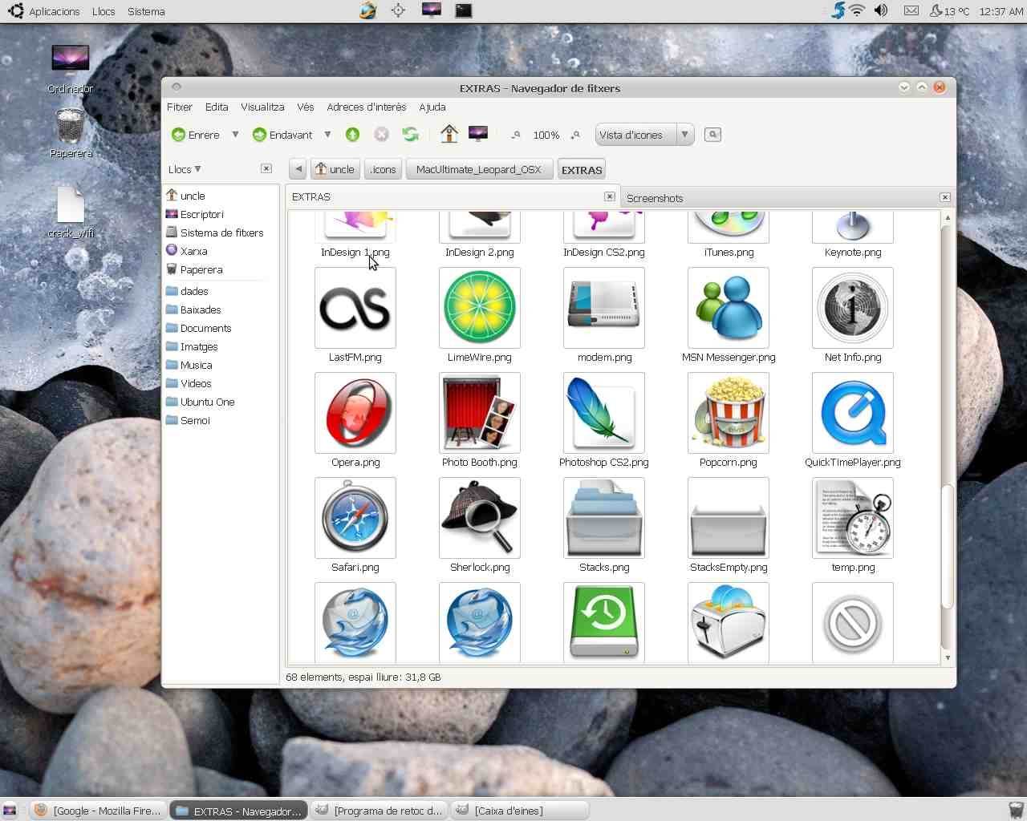The height and width of the screenshot is (821, 1027).
Task: Open the Adreces d'interès menu
Action: [367, 107]
